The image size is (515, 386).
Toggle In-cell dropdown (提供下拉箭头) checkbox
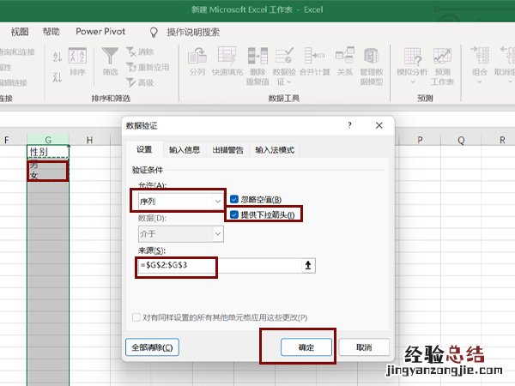234,214
